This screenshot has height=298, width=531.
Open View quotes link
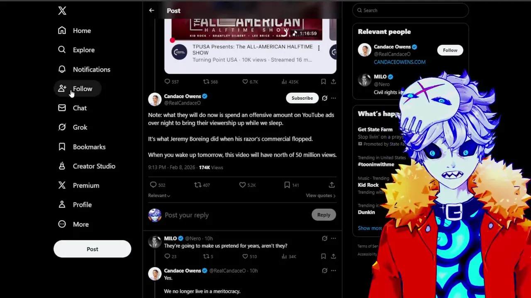point(321,195)
